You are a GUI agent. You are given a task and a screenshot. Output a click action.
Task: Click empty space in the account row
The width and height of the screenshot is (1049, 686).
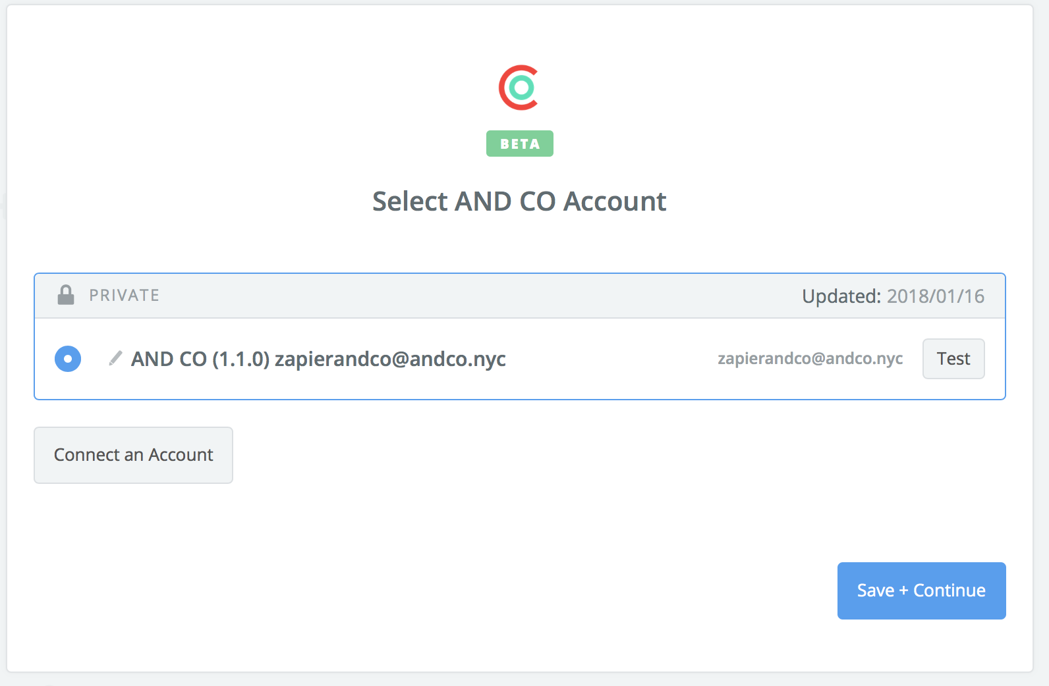click(x=611, y=359)
